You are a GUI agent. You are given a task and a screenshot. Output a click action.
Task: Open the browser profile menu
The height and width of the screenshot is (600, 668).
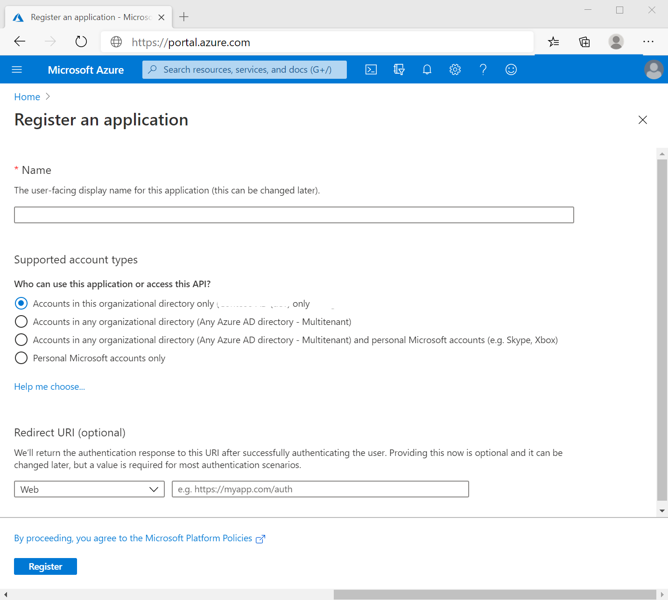pos(616,42)
